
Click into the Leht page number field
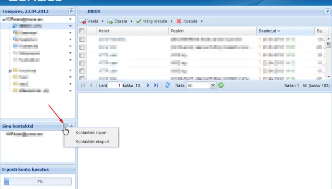[x=115, y=85]
